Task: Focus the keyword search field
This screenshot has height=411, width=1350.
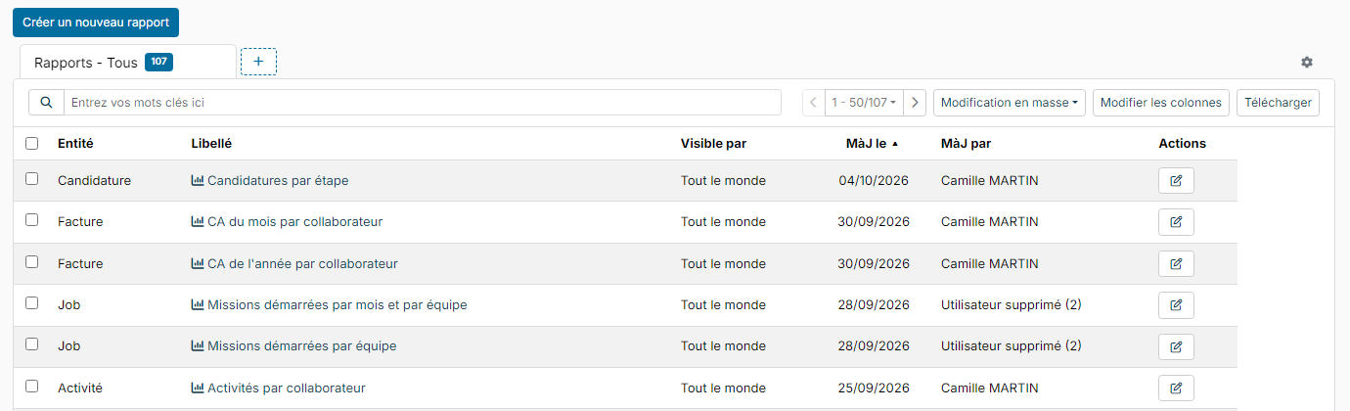Action: 423,103
